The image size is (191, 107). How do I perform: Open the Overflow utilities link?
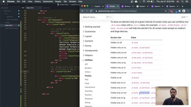pos(89,91)
